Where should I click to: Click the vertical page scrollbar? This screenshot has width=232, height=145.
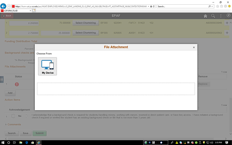[231, 115]
